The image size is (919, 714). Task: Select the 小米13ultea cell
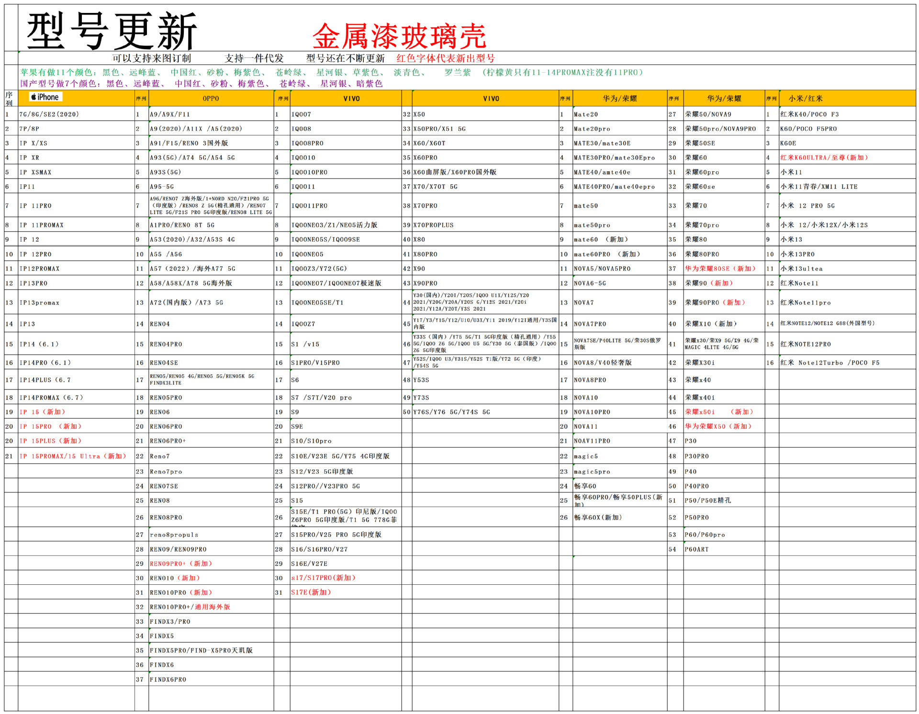(x=801, y=268)
